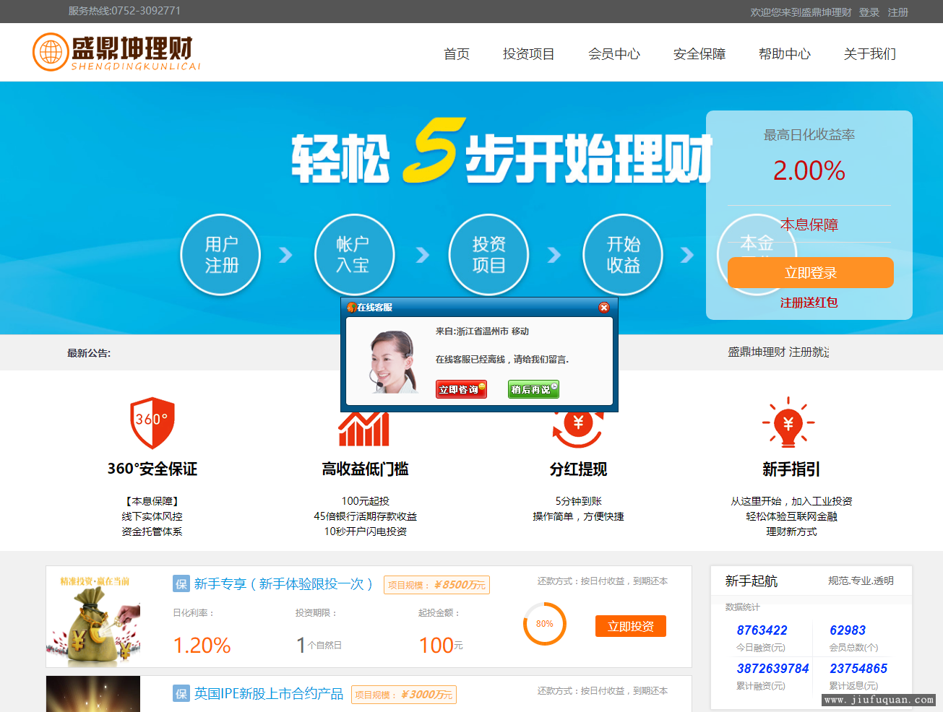Click the 23754865 累计返息 figure
The image size is (943, 712).
[858, 669]
